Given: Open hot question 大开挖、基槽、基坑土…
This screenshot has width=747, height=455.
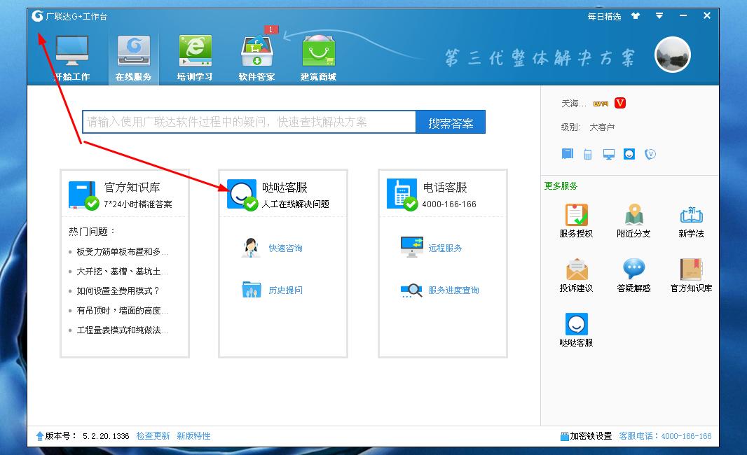Looking at the screenshot, I should pyautogui.click(x=122, y=272).
